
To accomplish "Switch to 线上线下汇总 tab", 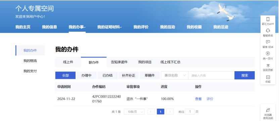I will click(x=171, y=62).
